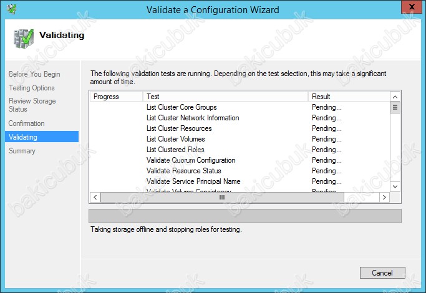Screen dimensions: 426x293
Task: Select the Validate Service Principal Name row
Action: (240, 181)
